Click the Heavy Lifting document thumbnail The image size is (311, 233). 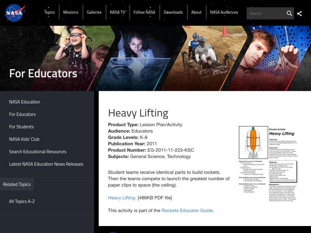point(268,163)
